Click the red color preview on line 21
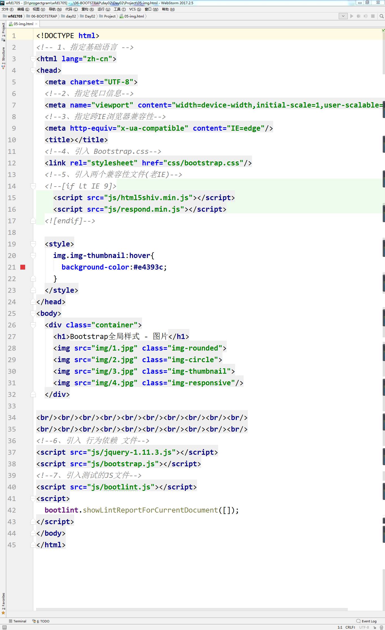 (x=23, y=267)
